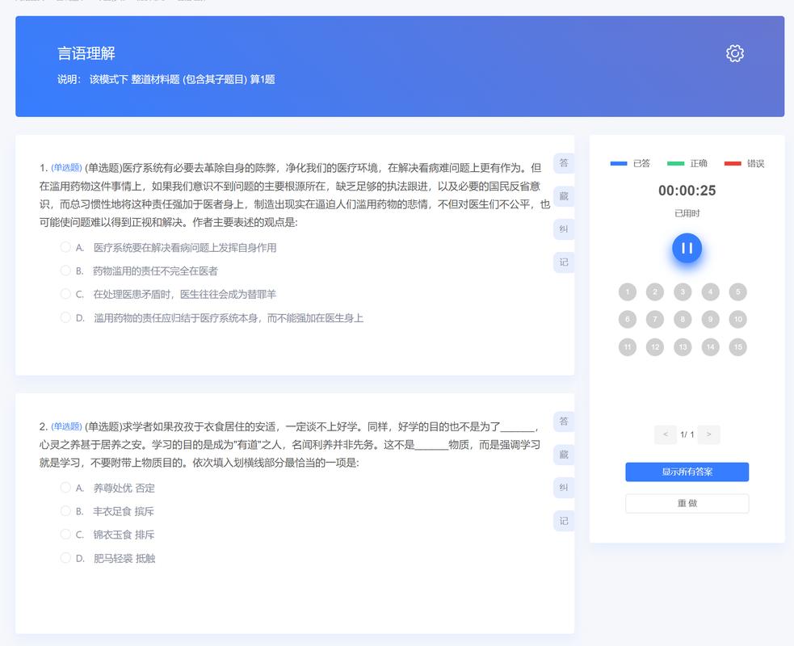Click the 答 side tab for question 1
The image size is (794, 646).
[x=564, y=163]
